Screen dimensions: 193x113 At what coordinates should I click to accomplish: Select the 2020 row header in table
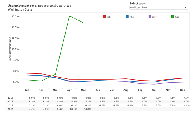(x=10, y=109)
